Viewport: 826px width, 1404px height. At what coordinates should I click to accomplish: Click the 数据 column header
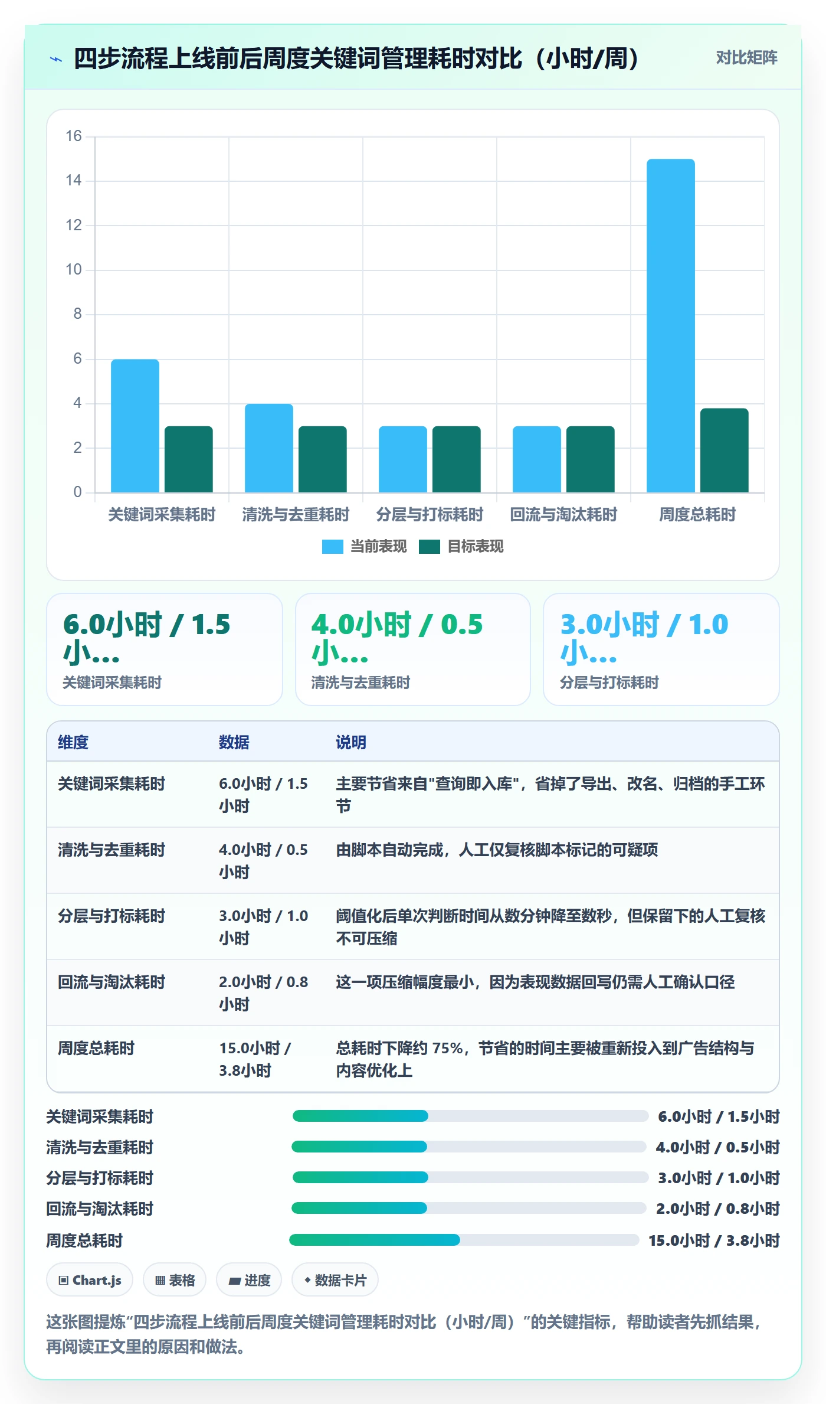click(234, 742)
